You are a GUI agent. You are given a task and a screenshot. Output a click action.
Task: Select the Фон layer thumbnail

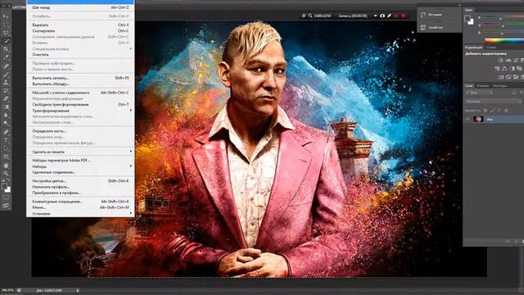478,119
